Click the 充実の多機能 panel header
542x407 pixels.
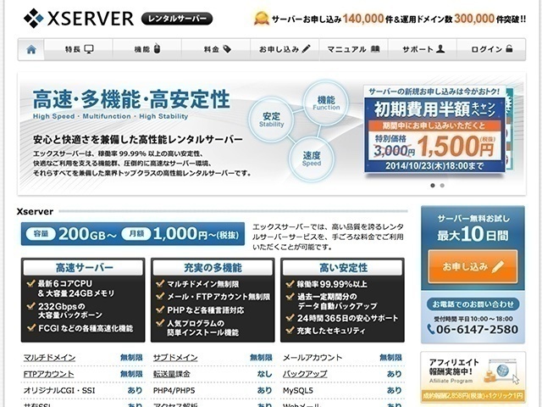(213, 268)
